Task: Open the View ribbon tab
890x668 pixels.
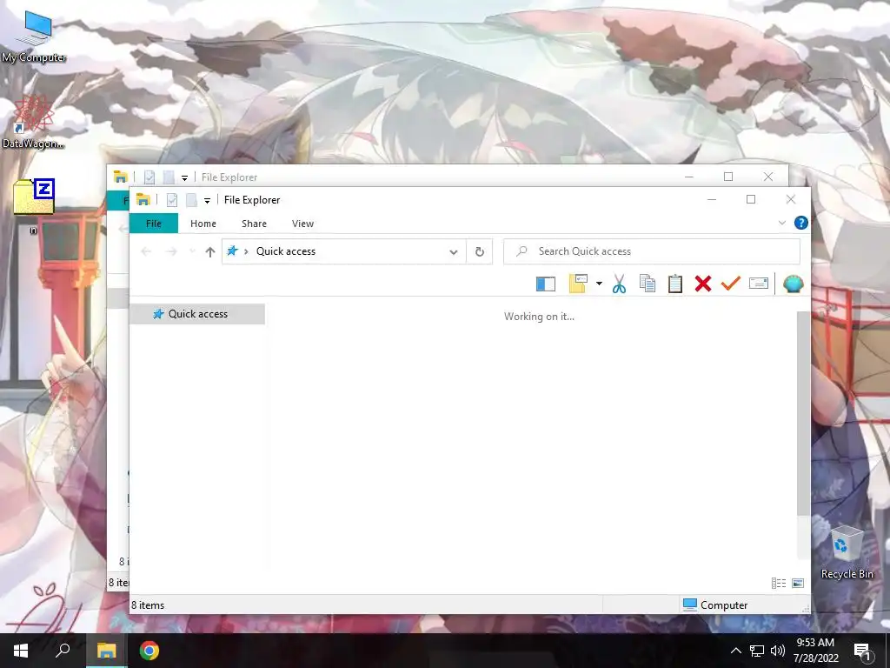Action: pyautogui.click(x=302, y=224)
